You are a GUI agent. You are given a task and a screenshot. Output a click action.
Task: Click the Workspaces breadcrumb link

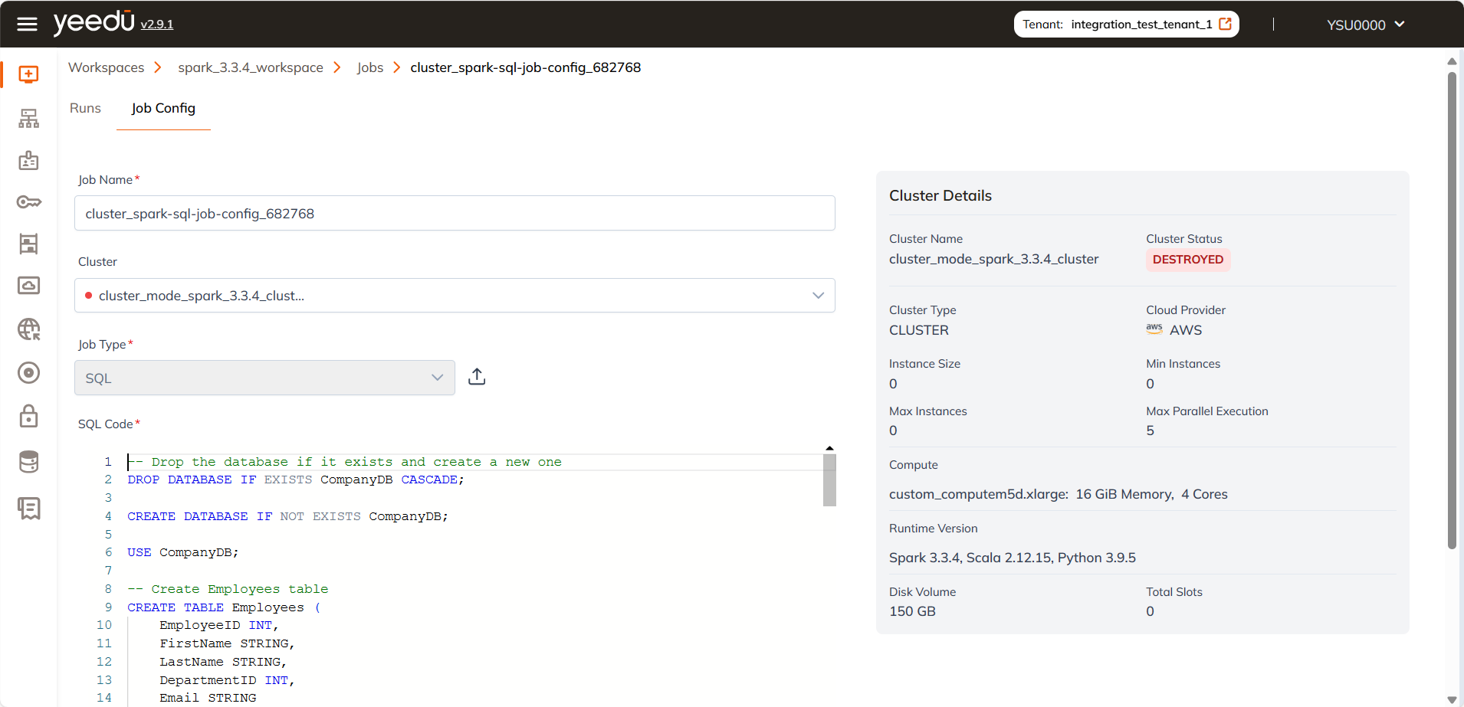tap(107, 67)
